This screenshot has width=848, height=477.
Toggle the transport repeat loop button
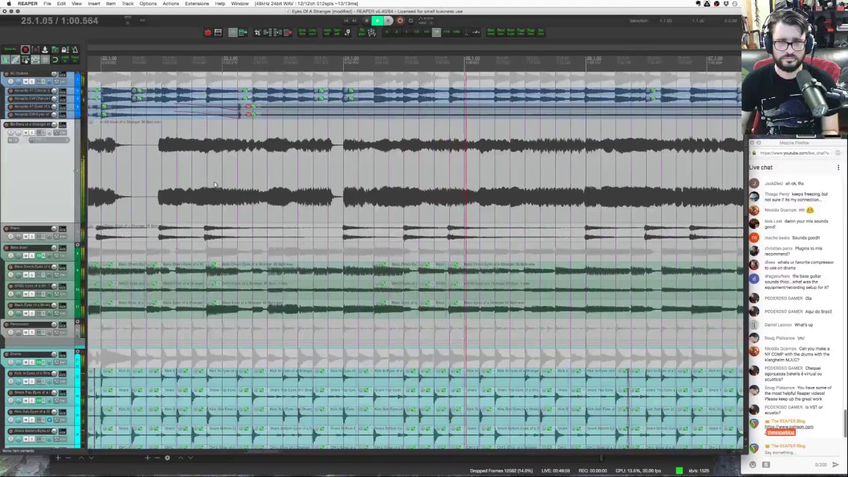(411, 21)
